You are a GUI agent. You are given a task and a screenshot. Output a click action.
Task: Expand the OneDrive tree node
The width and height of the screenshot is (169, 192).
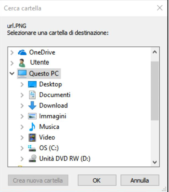(x=12, y=52)
